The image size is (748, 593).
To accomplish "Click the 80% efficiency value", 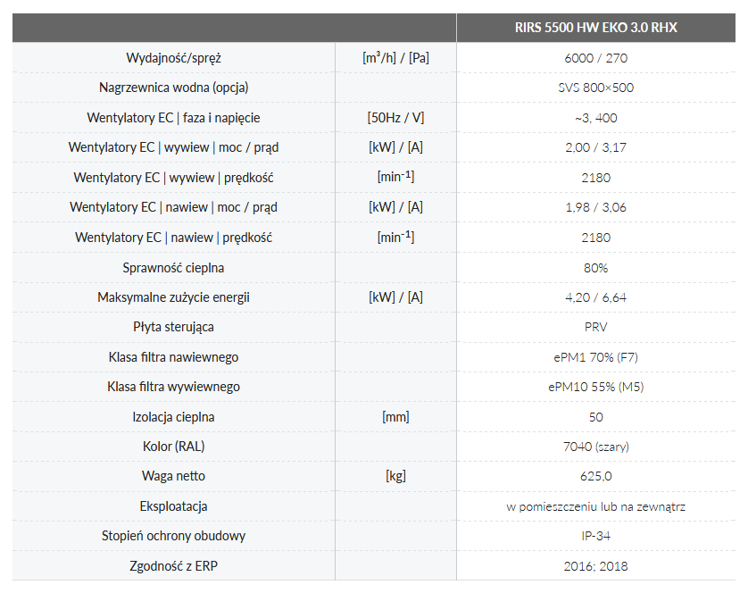I will 596,268.
